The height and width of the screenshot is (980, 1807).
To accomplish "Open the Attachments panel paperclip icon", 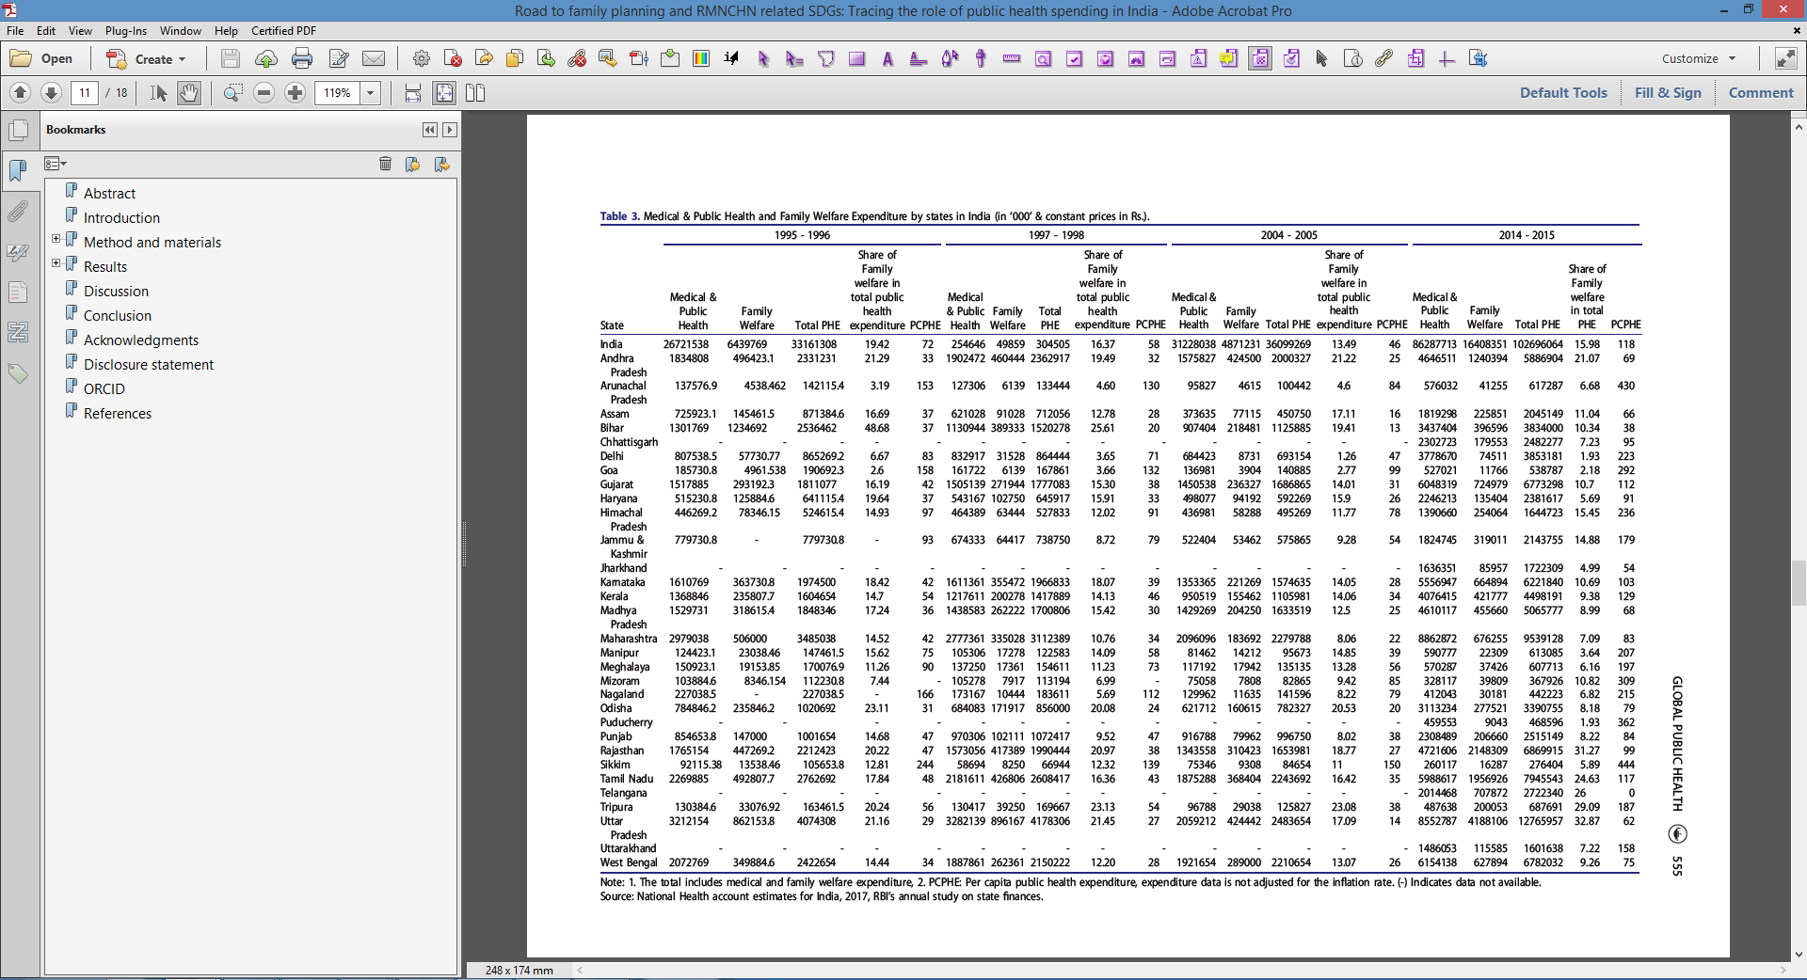I will (x=18, y=212).
